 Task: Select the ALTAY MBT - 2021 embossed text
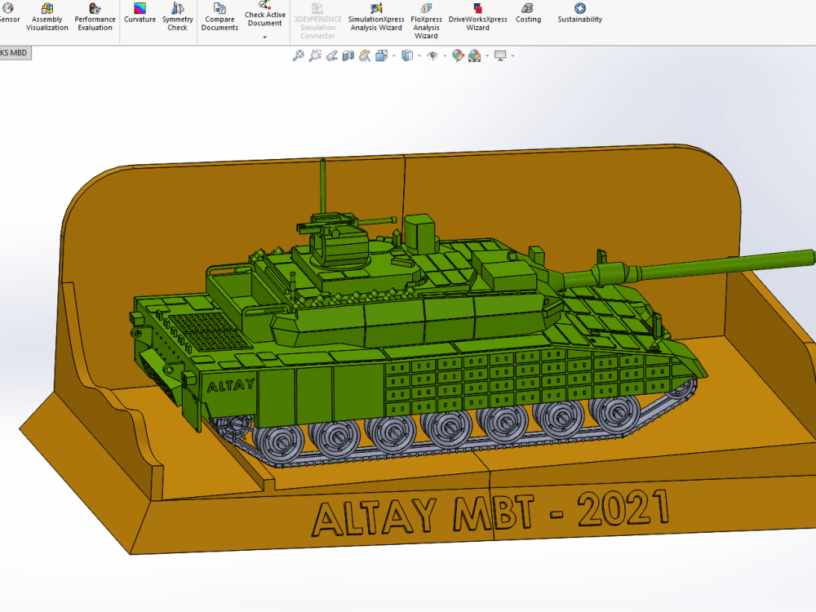490,512
